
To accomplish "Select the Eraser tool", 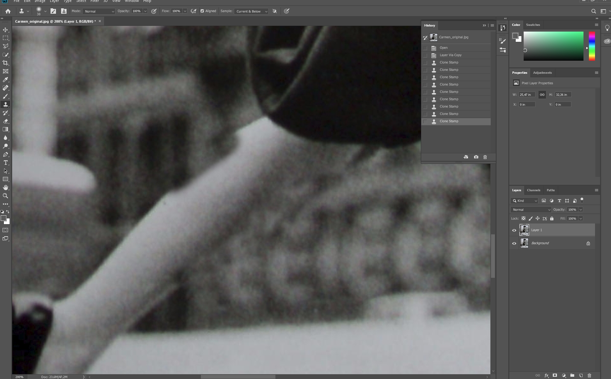I will pyautogui.click(x=5, y=121).
